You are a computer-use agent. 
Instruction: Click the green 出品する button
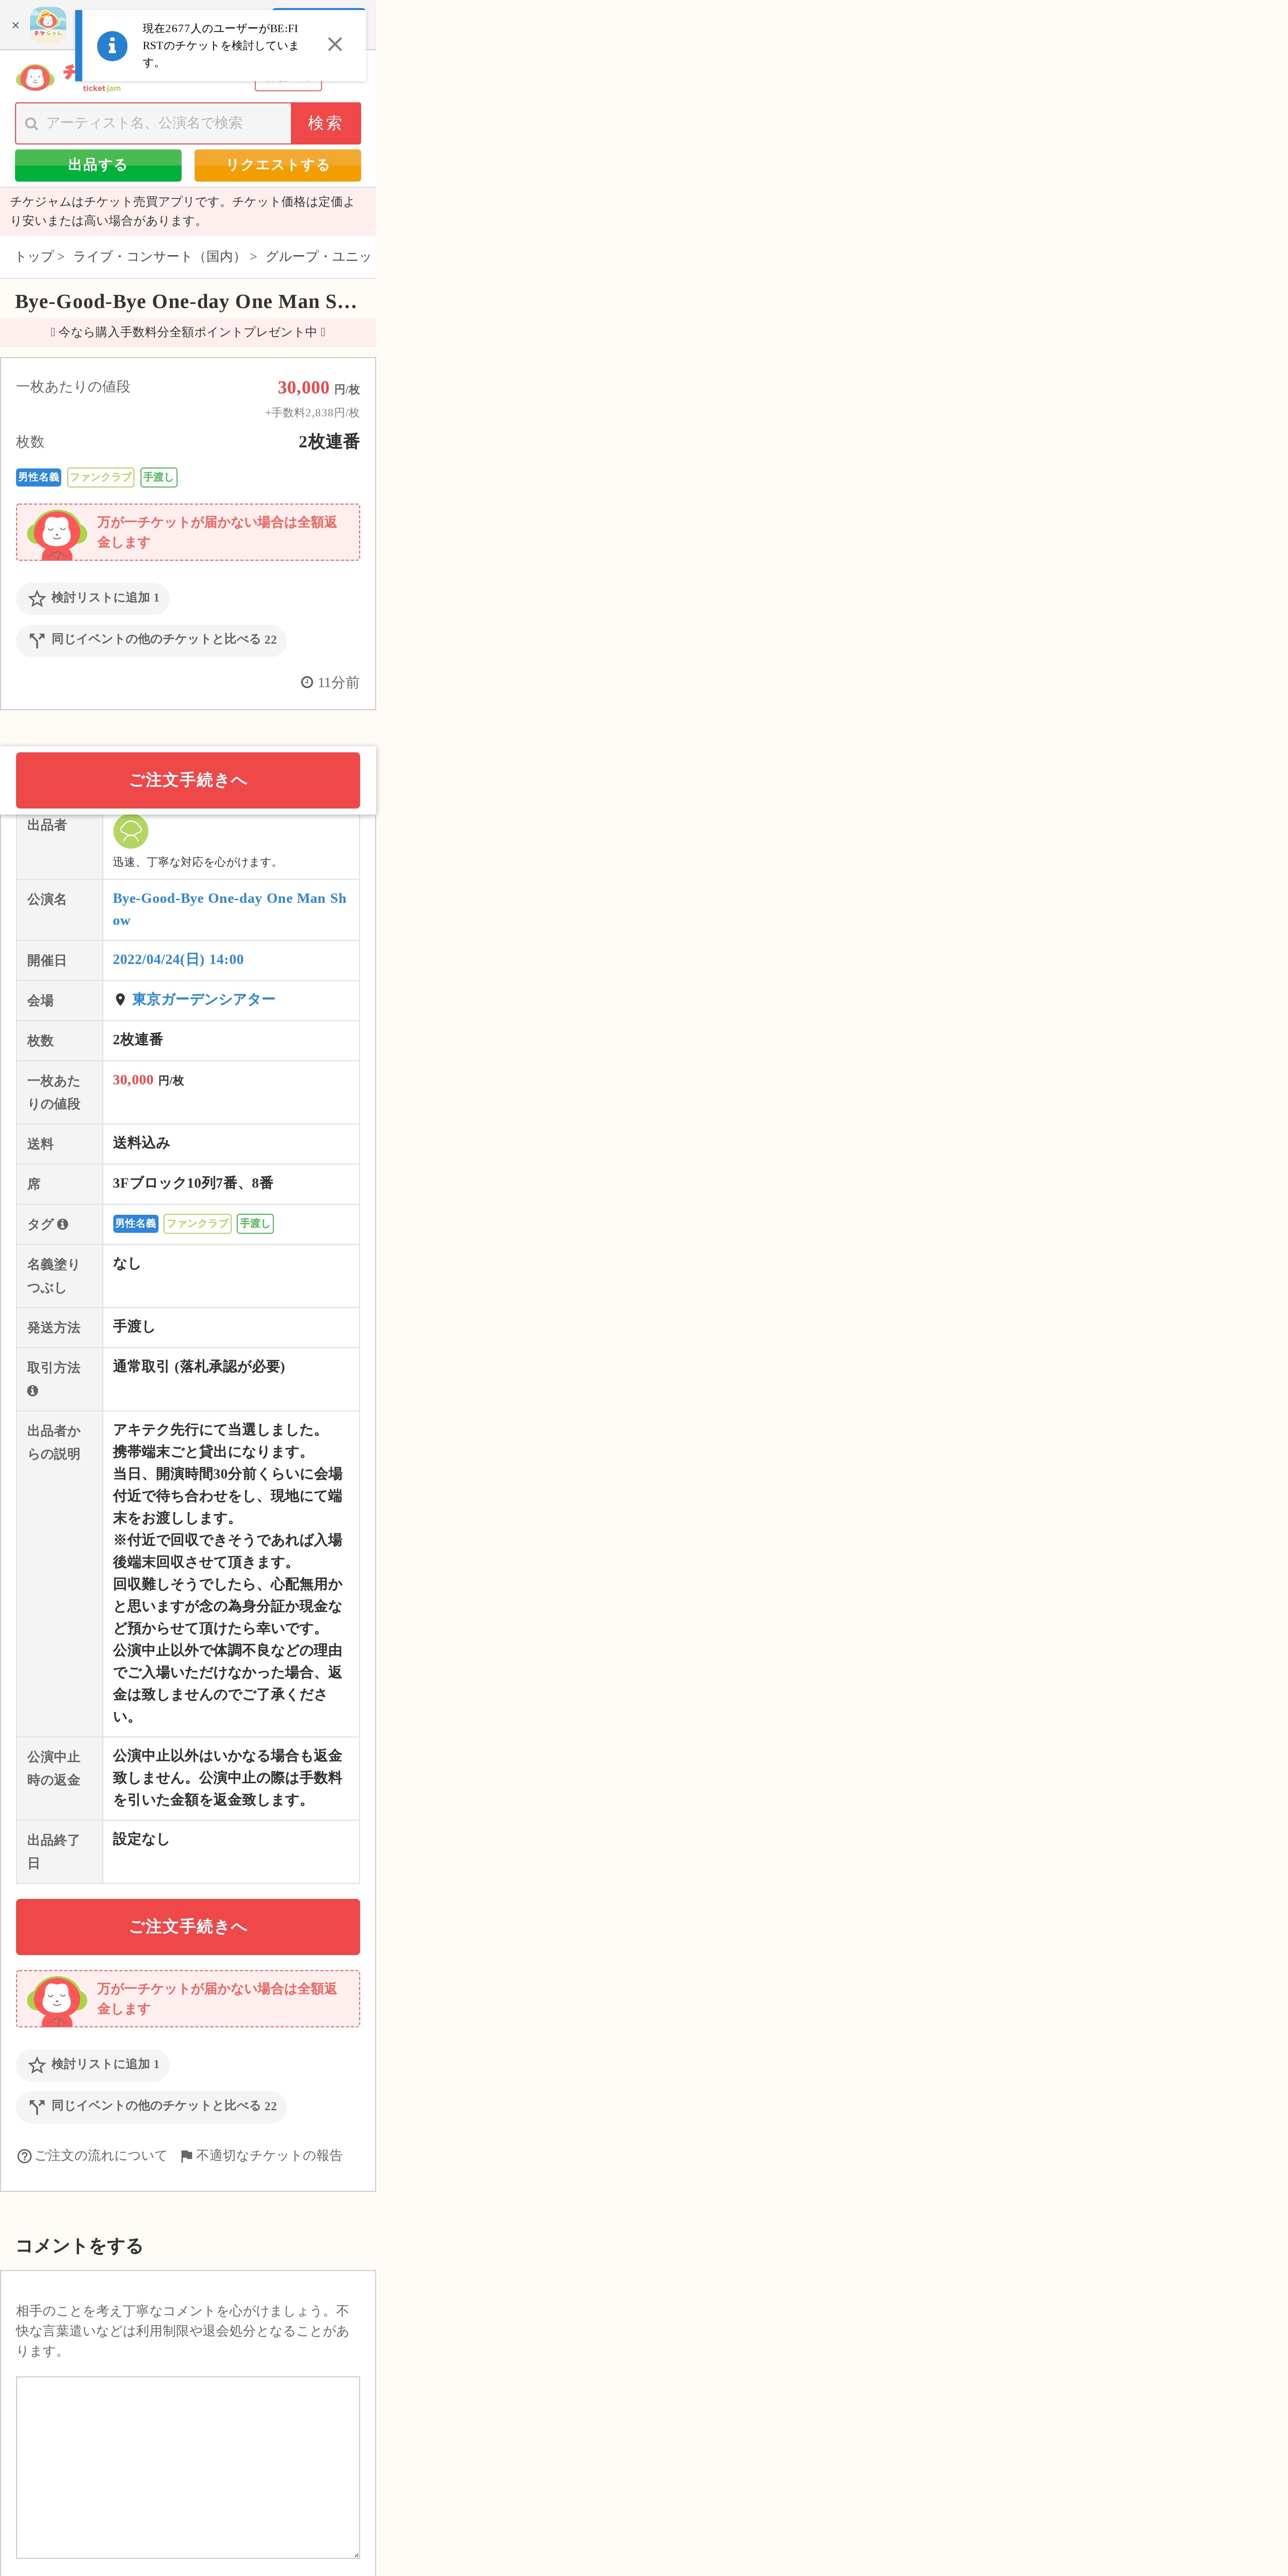[98, 165]
